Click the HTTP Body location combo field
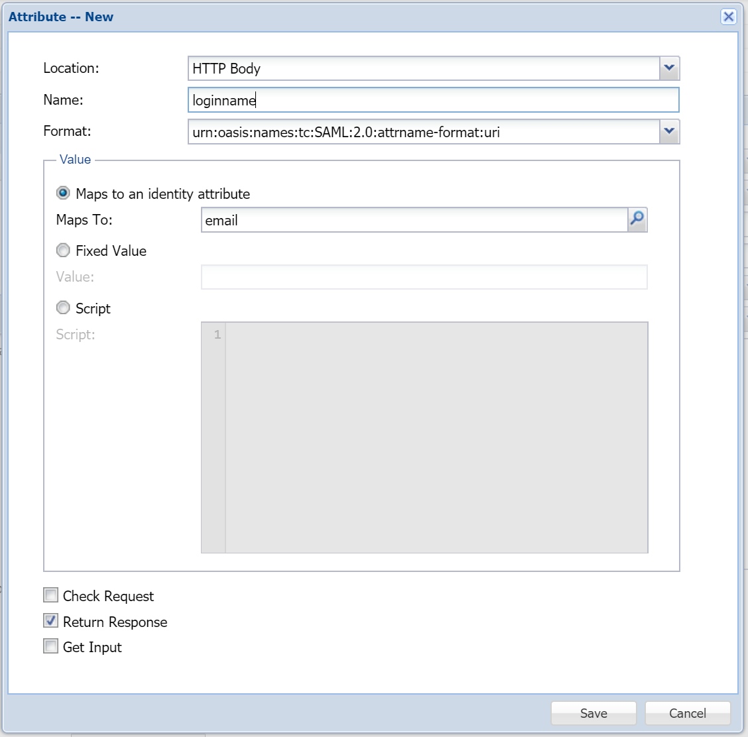 point(423,68)
